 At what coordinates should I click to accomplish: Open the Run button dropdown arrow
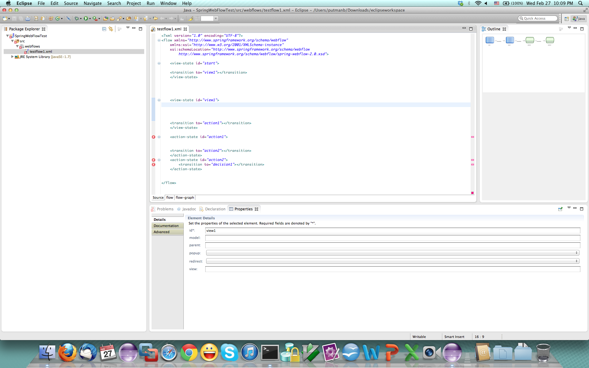click(90, 19)
